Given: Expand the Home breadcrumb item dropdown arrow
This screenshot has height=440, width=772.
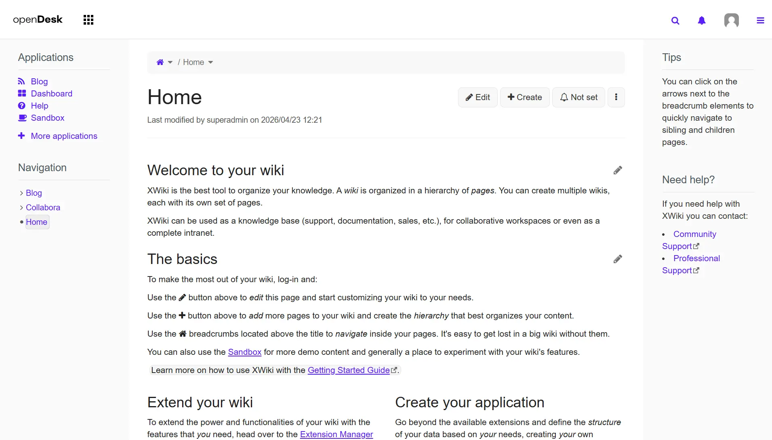Looking at the screenshot, I should coord(210,62).
